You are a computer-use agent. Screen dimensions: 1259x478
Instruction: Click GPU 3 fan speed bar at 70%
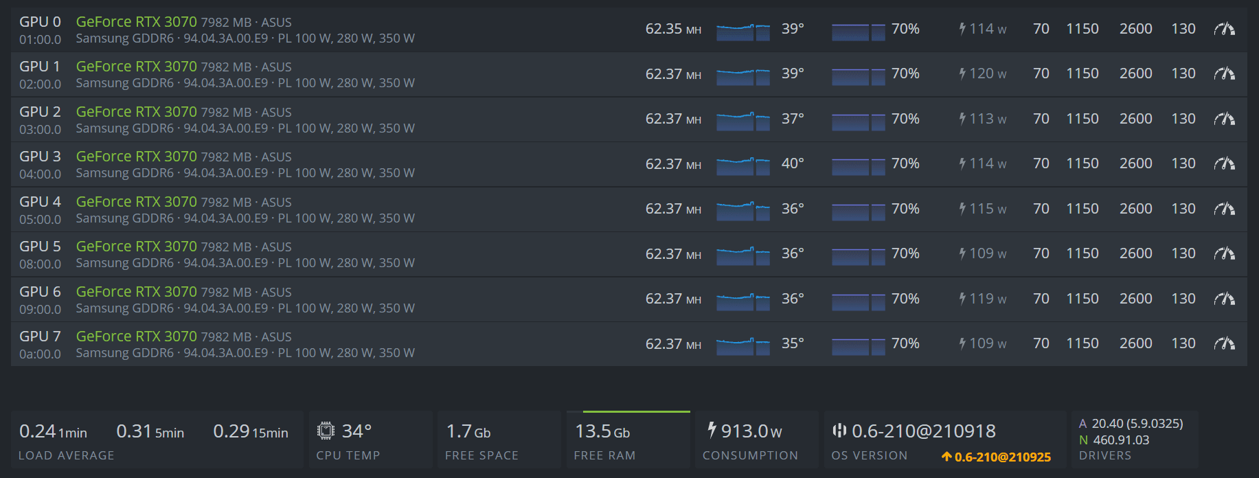click(x=858, y=166)
